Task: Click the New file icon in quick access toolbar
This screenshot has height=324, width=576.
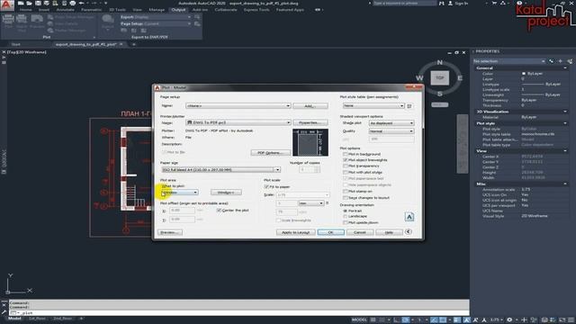Action: coord(21,4)
